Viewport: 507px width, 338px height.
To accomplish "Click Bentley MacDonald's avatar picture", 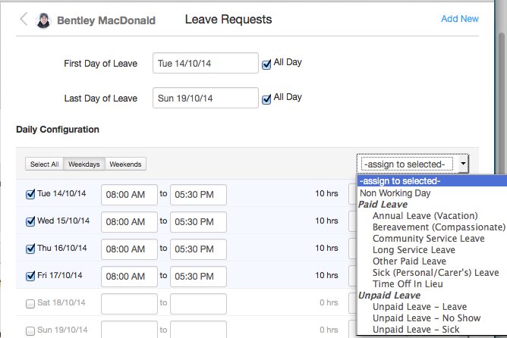I will tap(43, 20).
